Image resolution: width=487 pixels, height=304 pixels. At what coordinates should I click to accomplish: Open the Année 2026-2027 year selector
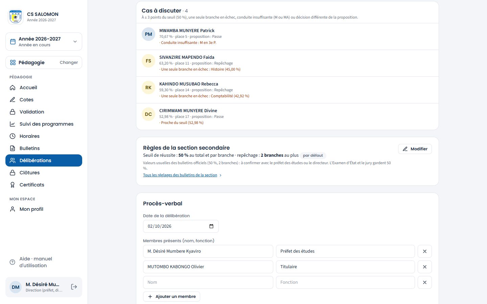[44, 42]
